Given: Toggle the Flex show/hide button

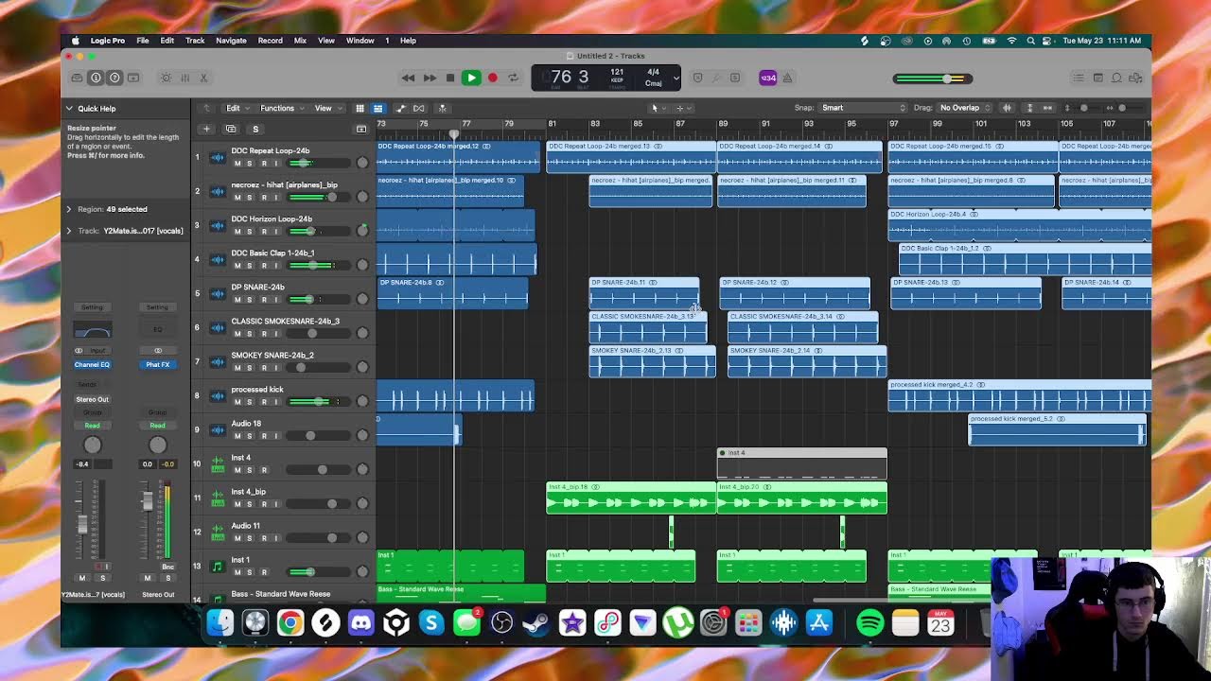Looking at the screenshot, I should (x=419, y=108).
